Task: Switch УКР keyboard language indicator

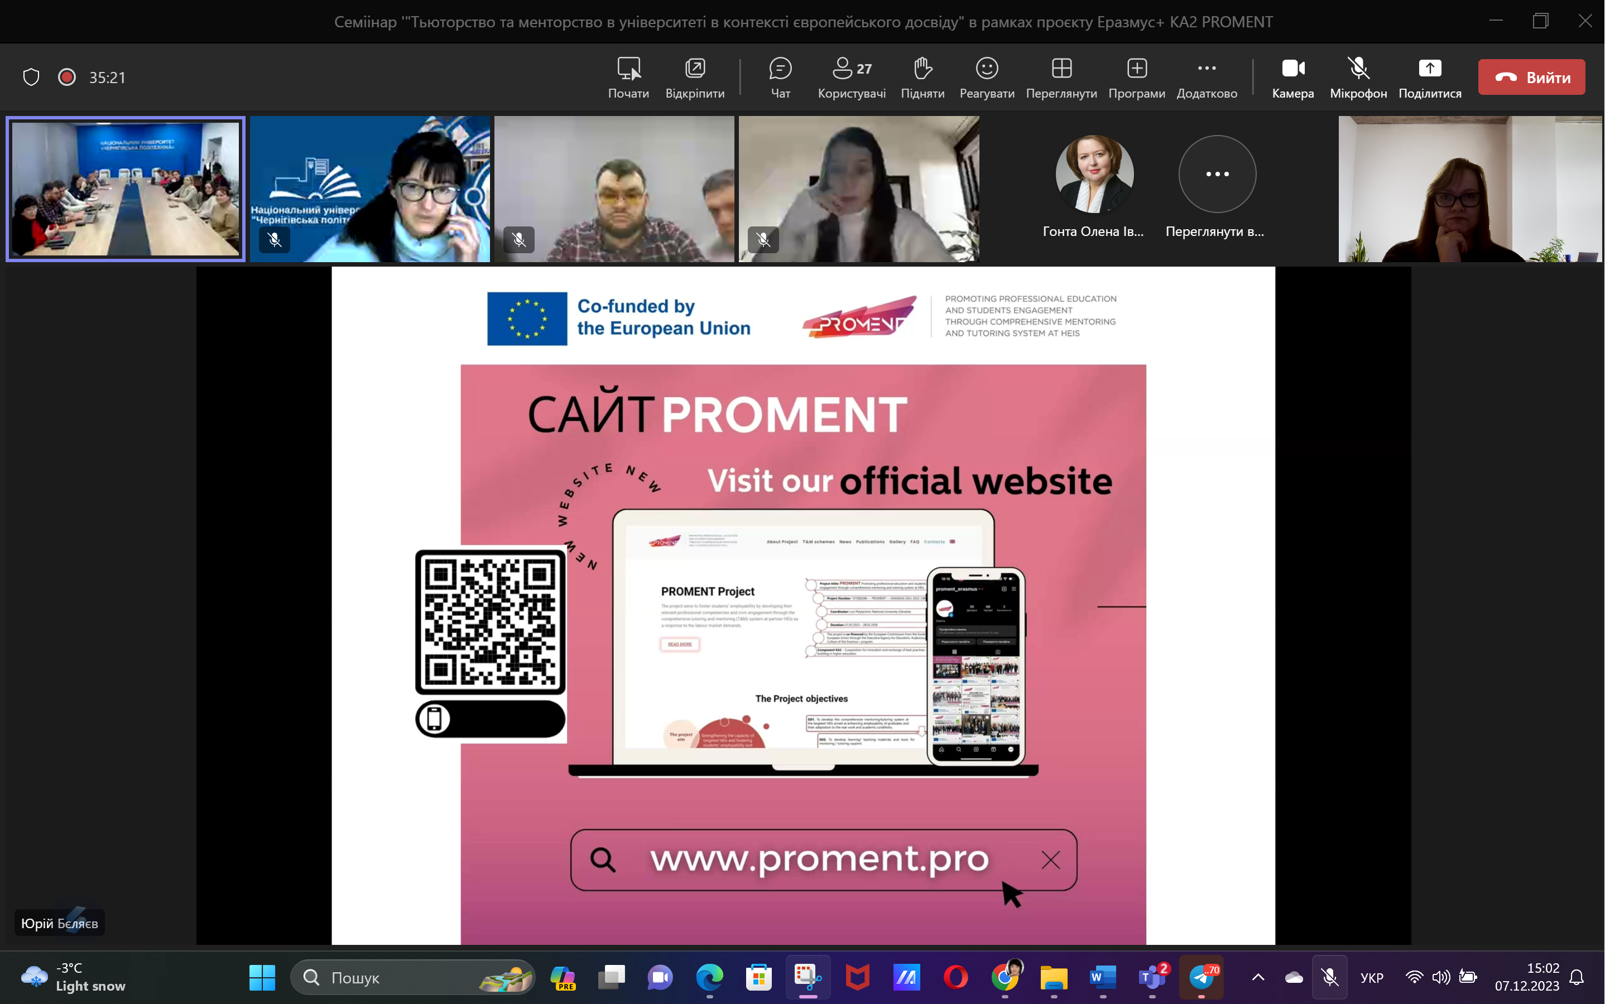Action: pyautogui.click(x=1371, y=977)
